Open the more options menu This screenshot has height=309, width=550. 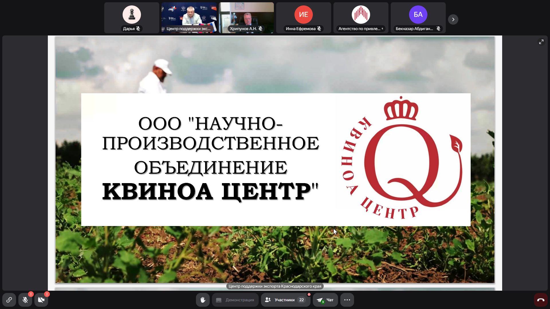tap(347, 300)
